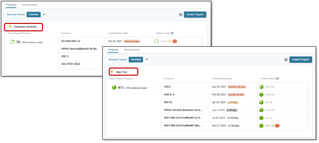Open the BSI C5 framework
The image size is (319, 143).
[x=169, y=102]
